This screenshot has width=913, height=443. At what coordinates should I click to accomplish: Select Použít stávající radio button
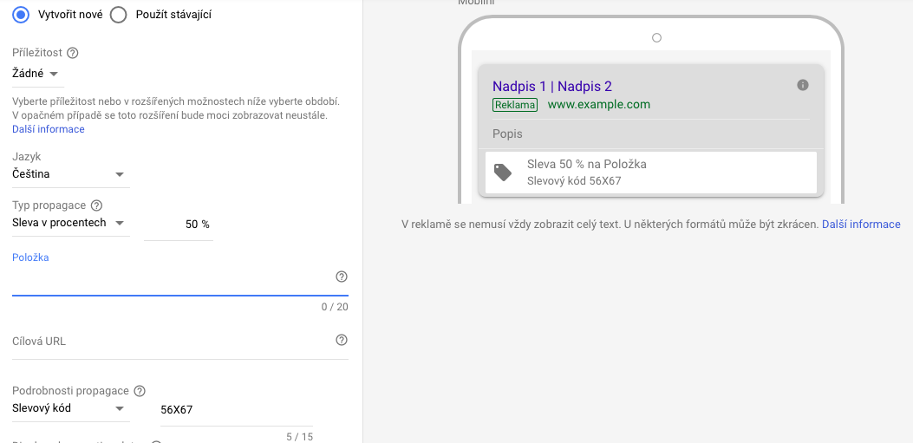pyautogui.click(x=118, y=15)
